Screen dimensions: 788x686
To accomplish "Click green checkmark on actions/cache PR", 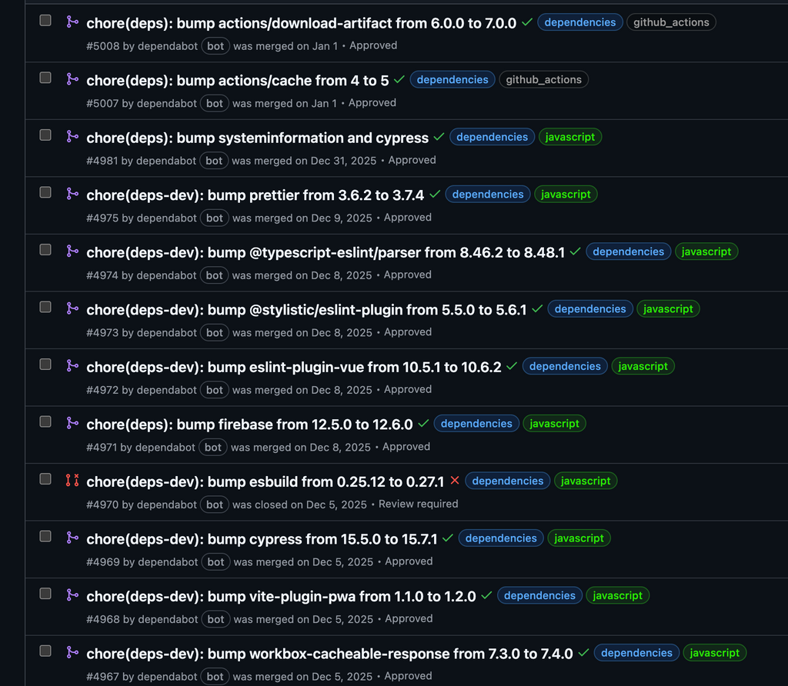I will click(x=399, y=80).
